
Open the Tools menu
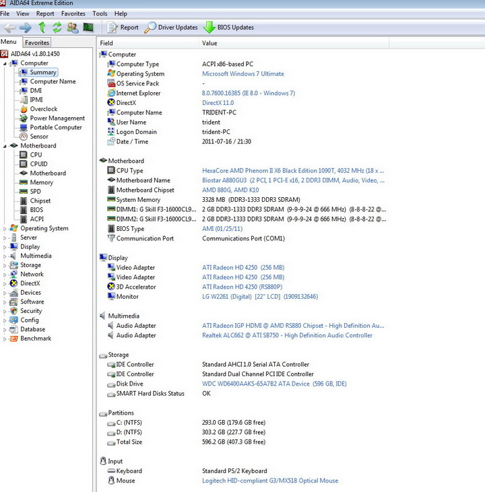click(x=100, y=13)
